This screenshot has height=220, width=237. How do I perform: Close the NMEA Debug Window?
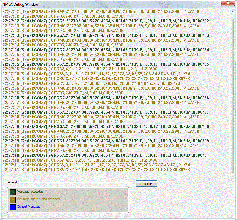click(228, 3)
